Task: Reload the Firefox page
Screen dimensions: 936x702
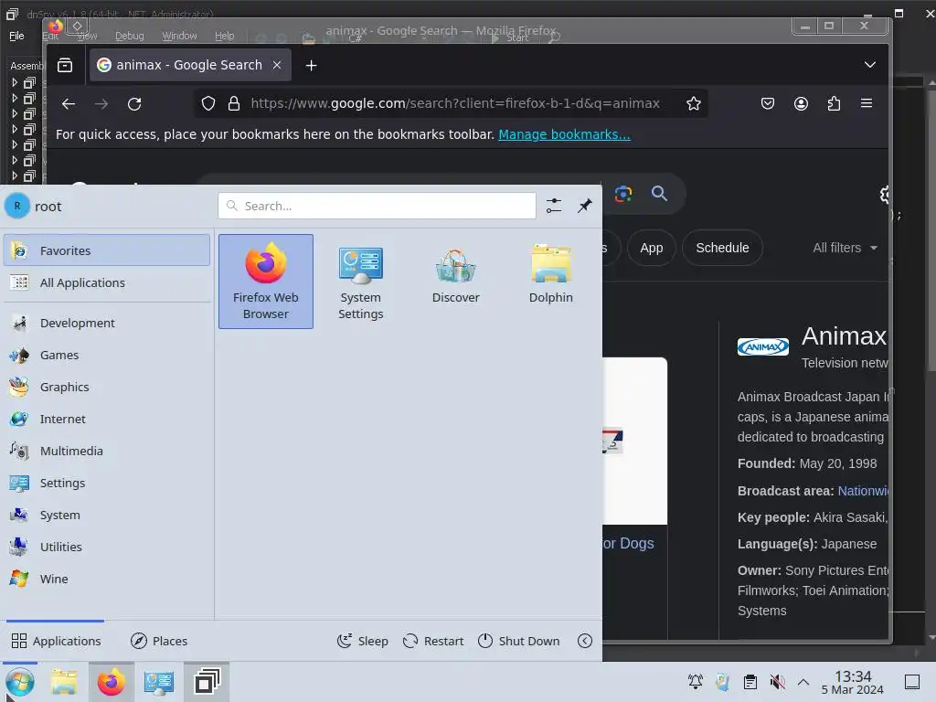Action: coord(134,104)
